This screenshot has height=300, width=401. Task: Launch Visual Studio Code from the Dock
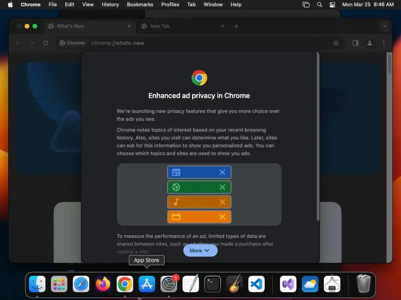pos(256,284)
